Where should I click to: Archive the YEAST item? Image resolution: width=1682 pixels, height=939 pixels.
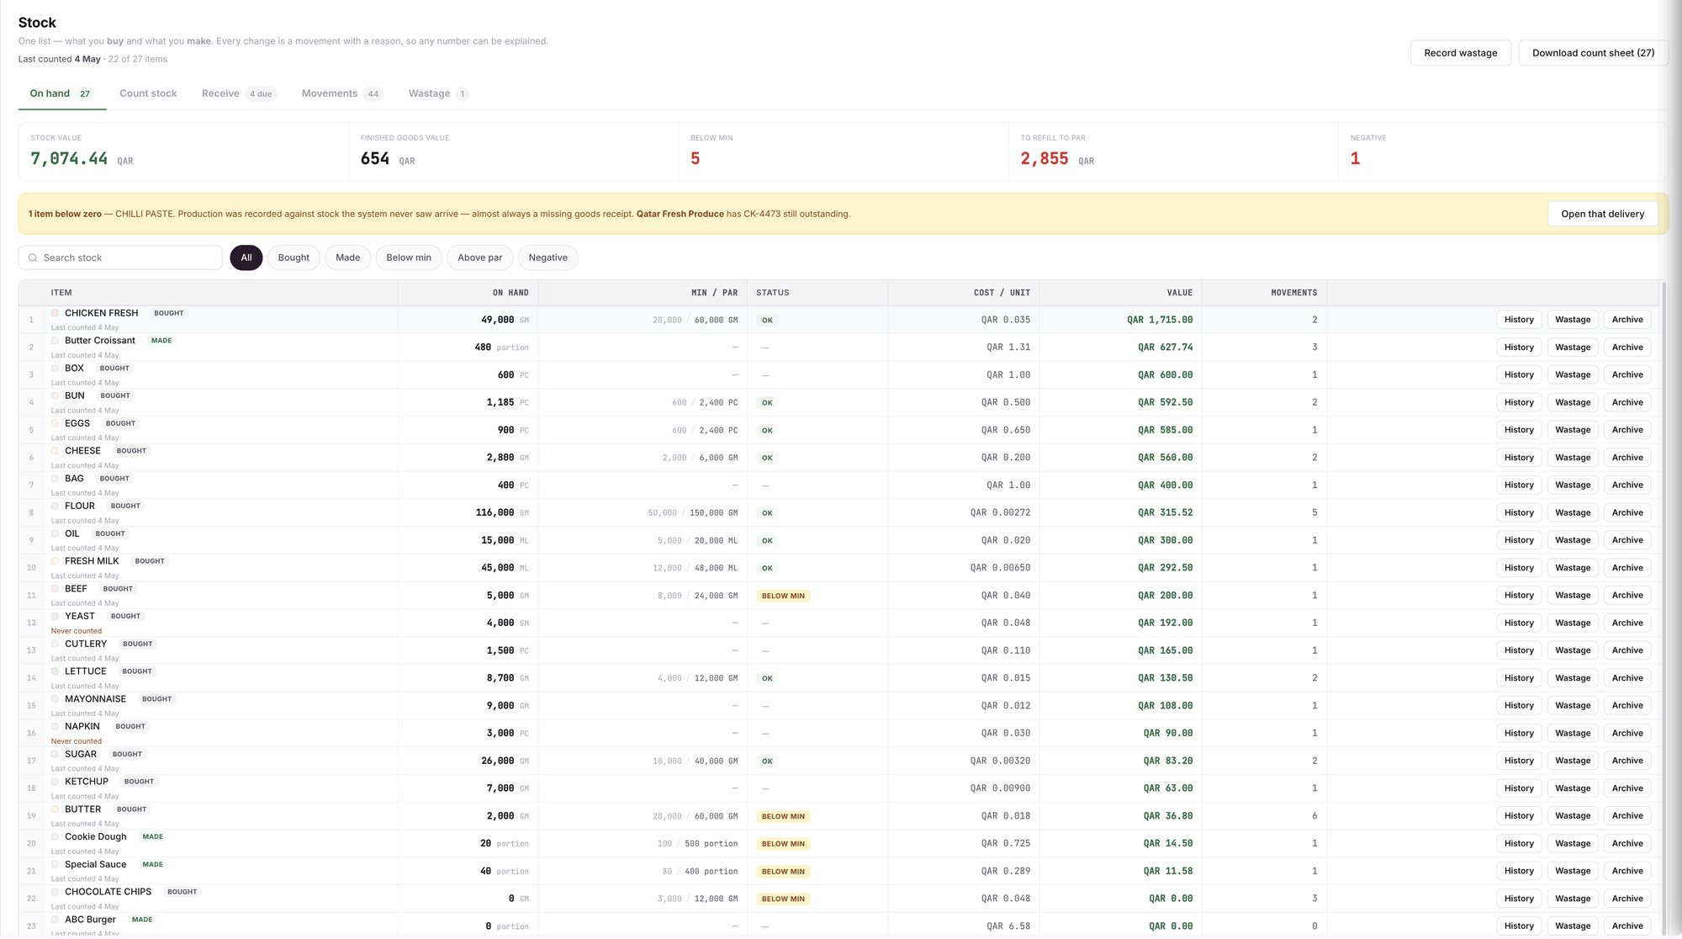(1627, 623)
